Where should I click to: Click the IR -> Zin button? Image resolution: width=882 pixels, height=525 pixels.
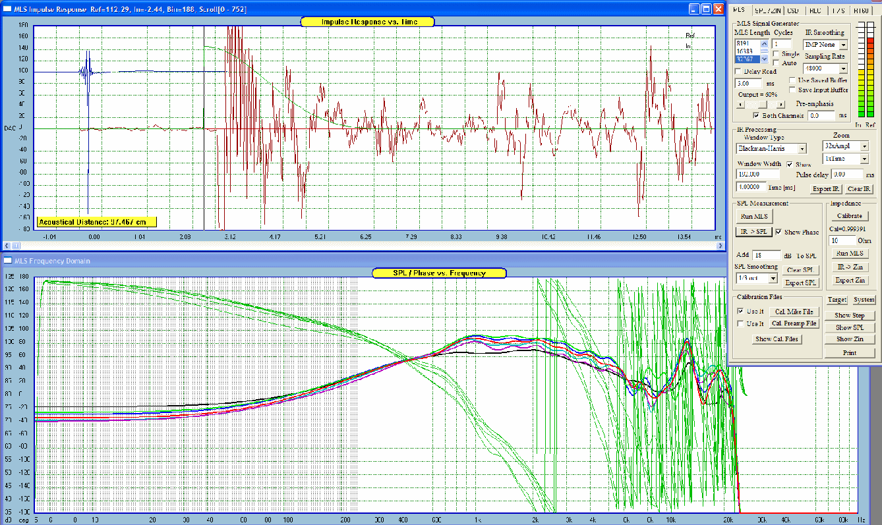tap(849, 267)
